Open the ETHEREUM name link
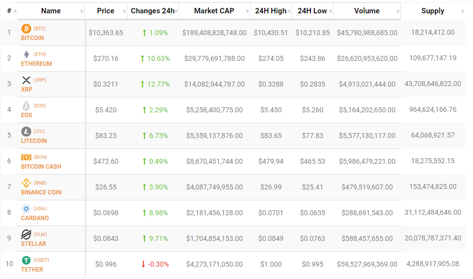473x279 pixels. pyautogui.click(x=36, y=64)
